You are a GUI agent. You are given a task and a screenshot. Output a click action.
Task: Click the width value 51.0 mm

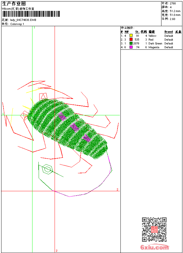click(175, 15)
